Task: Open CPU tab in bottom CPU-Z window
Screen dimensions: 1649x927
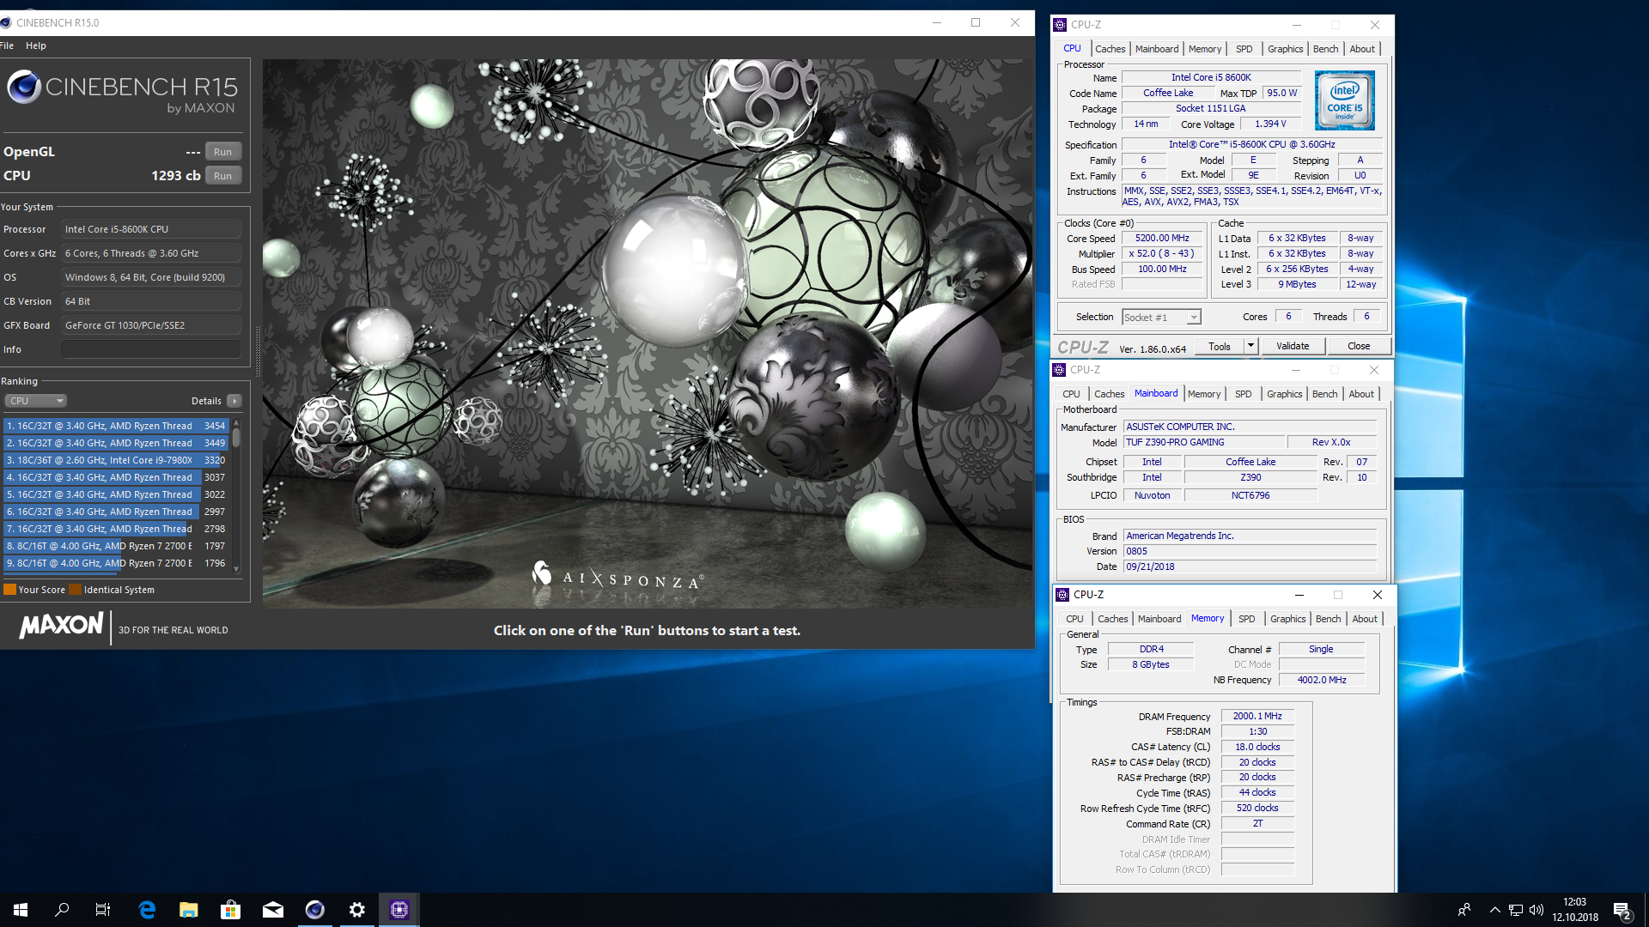Action: pyautogui.click(x=1074, y=619)
